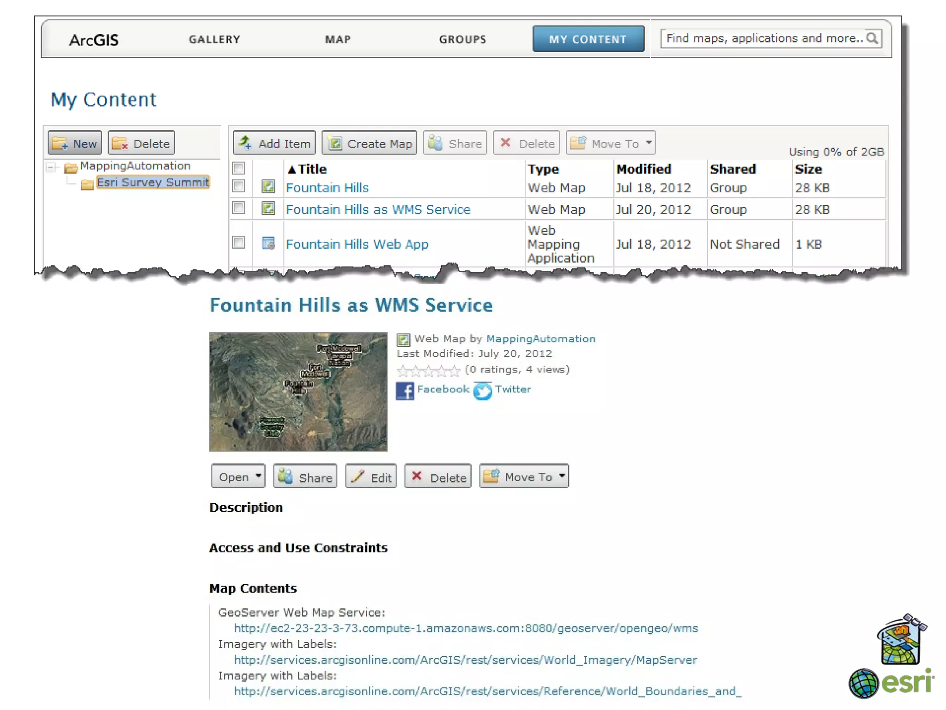Click the Twitter bird icon

(482, 391)
